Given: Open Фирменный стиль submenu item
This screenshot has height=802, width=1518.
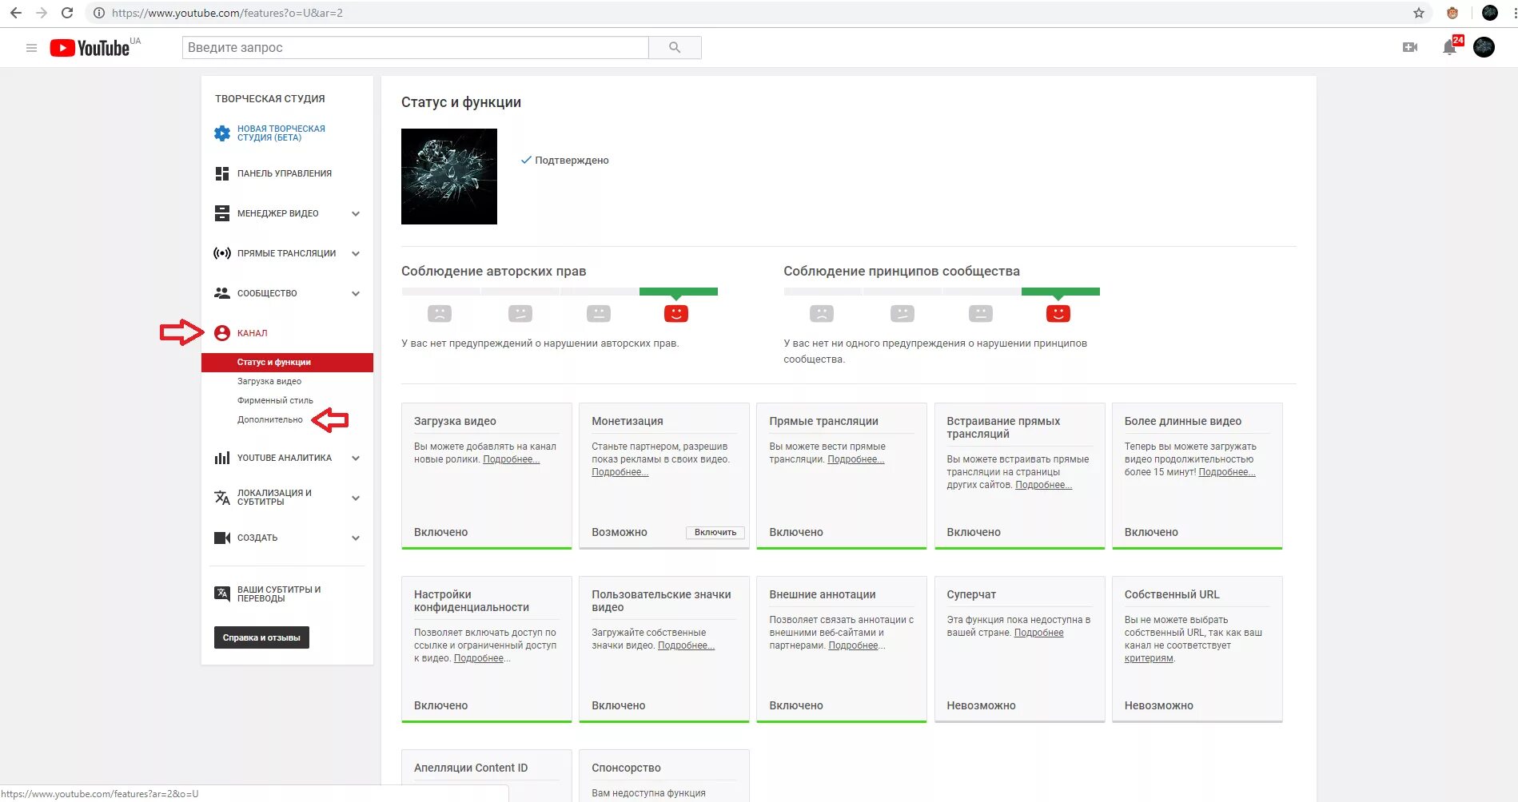Looking at the screenshot, I should coord(275,401).
